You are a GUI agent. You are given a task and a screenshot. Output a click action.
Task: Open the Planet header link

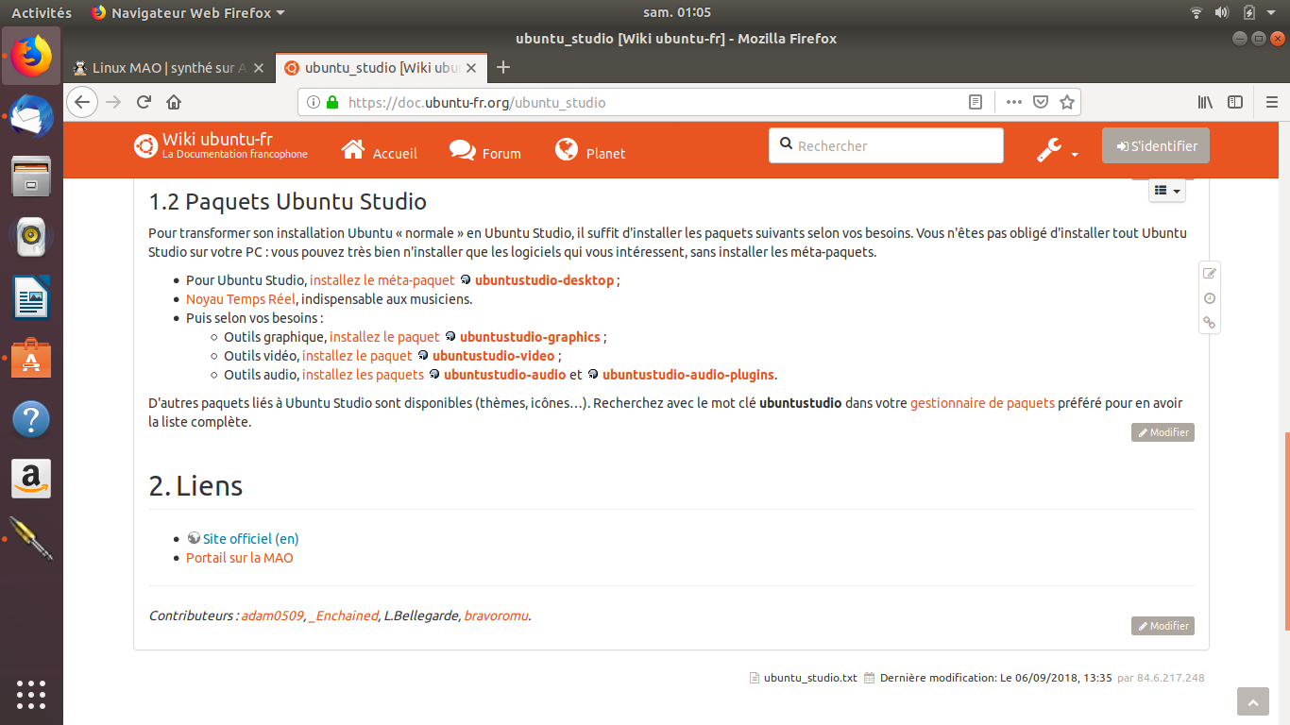tap(590, 151)
